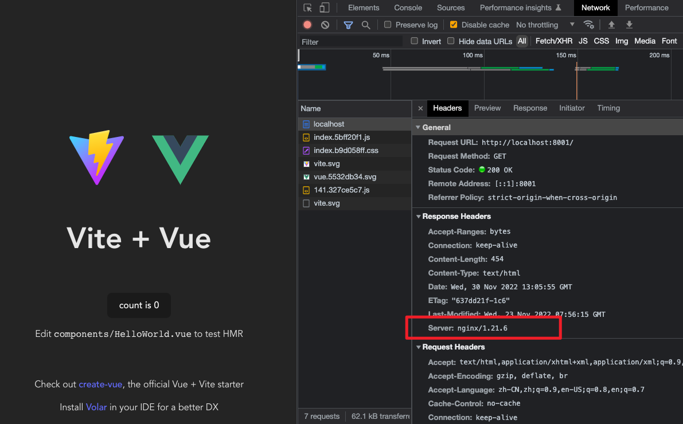This screenshot has height=424, width=683.
Task: Select the All filter type
Action: coord(522,41)
